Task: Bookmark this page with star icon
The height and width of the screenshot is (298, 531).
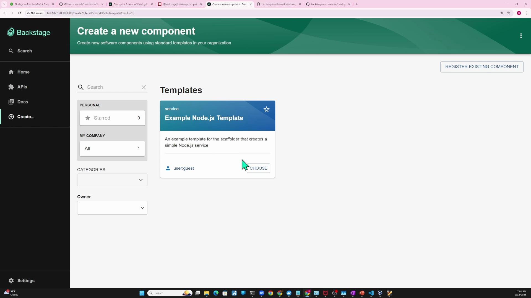Action: 509,13
